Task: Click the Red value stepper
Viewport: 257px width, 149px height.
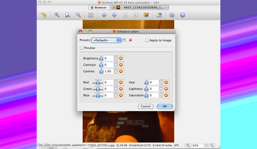Action: [116, 82]
